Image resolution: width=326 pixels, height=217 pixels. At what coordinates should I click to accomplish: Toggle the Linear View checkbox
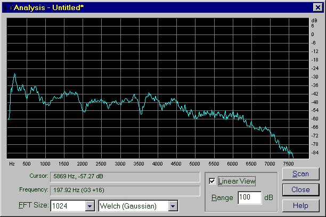pyautogui.click(x=213, y=181)
